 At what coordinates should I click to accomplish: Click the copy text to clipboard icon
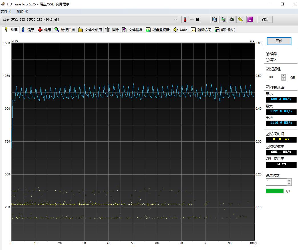[214, 19]
